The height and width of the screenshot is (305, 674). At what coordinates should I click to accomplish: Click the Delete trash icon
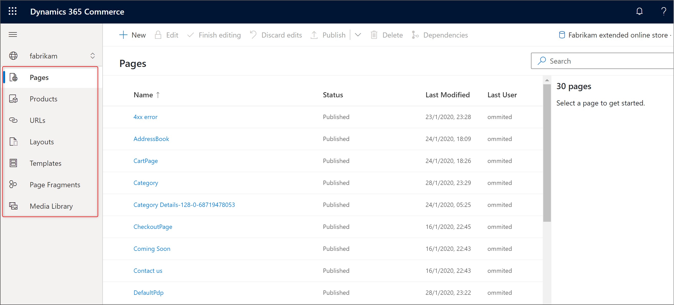pos(374,35)
